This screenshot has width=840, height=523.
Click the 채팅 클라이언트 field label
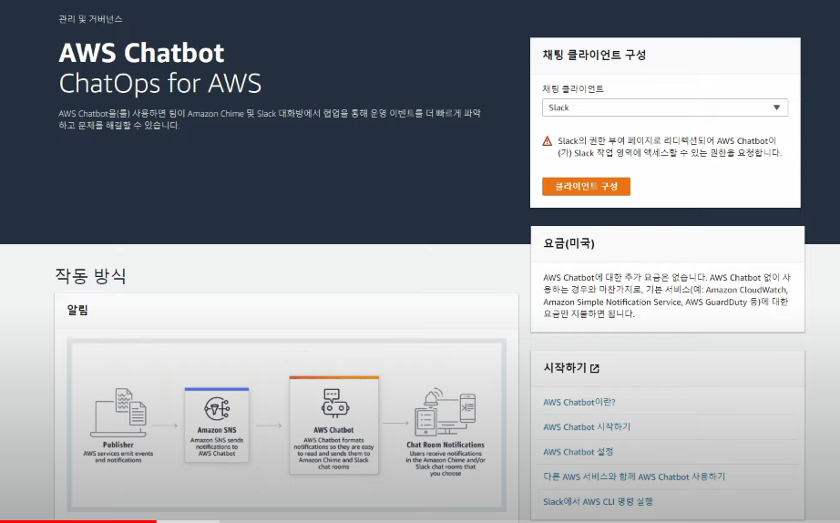(573, 89)
